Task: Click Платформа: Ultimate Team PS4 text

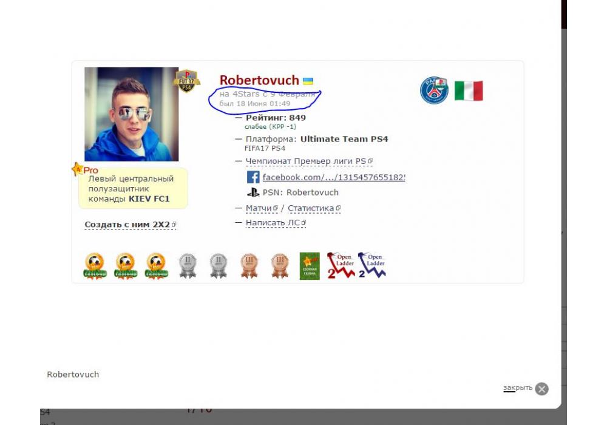Action: tap(317, 139)
